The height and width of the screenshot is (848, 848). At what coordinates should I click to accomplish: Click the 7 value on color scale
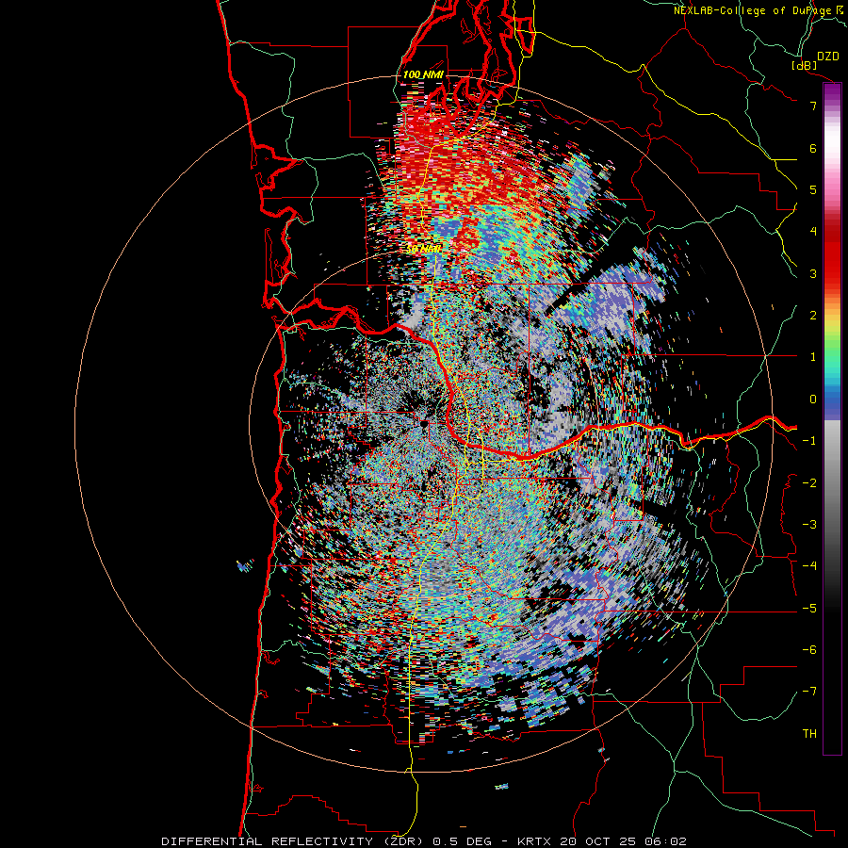point(813,106)
